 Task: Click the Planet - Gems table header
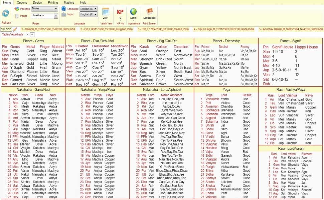coord(33,41)
